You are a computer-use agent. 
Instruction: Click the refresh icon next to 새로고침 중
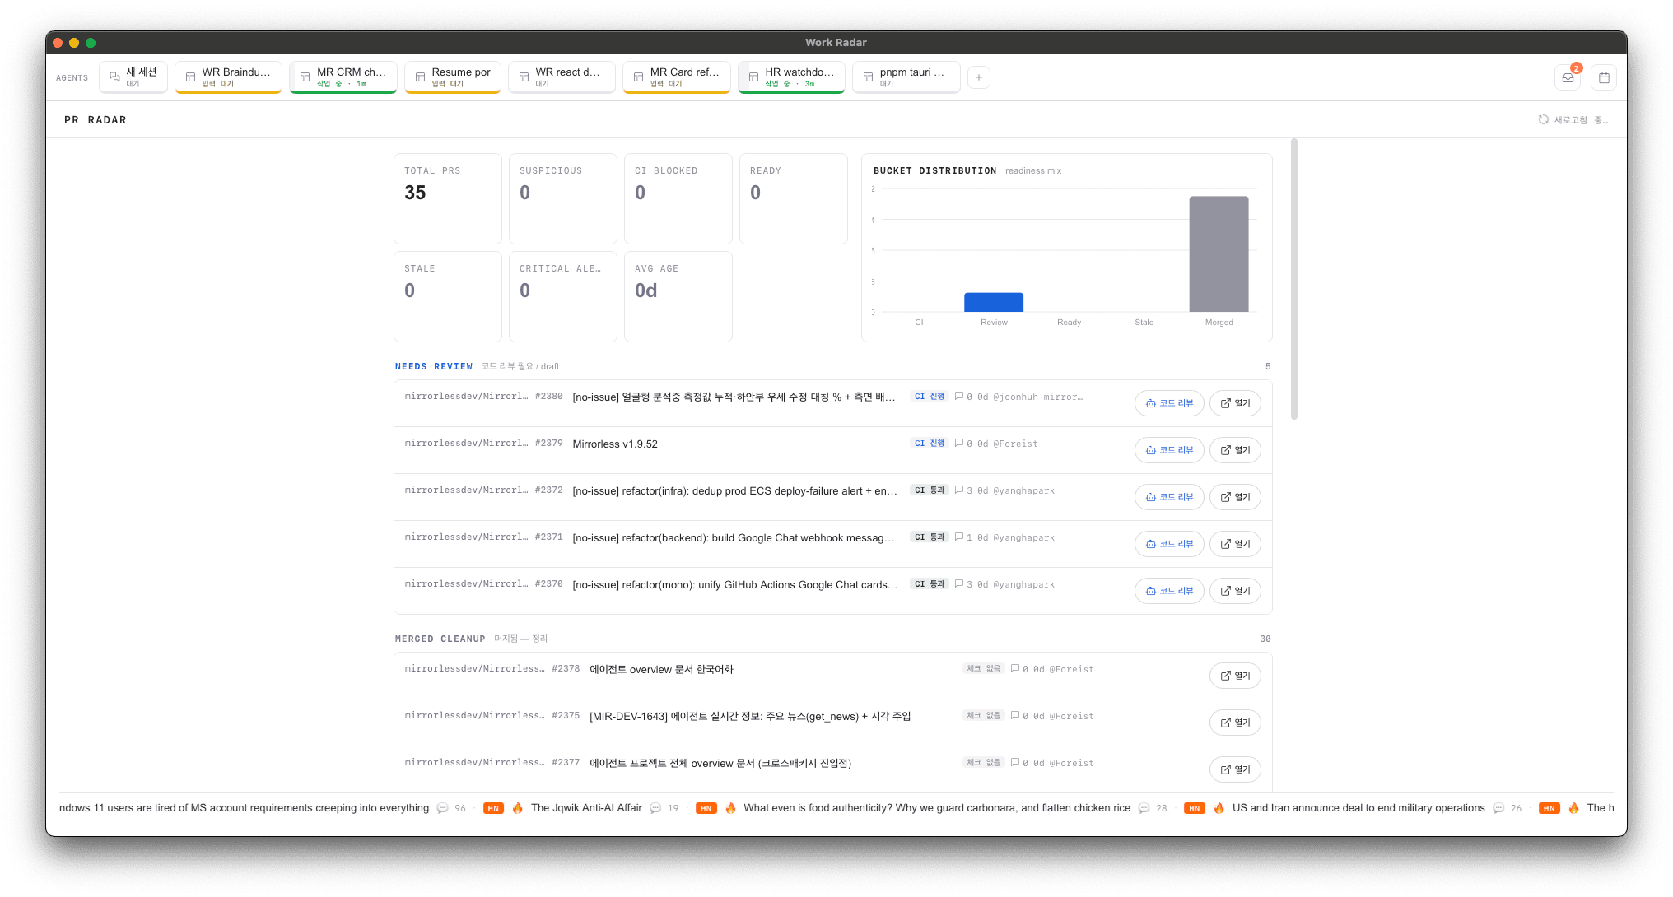coord(1544,119)
